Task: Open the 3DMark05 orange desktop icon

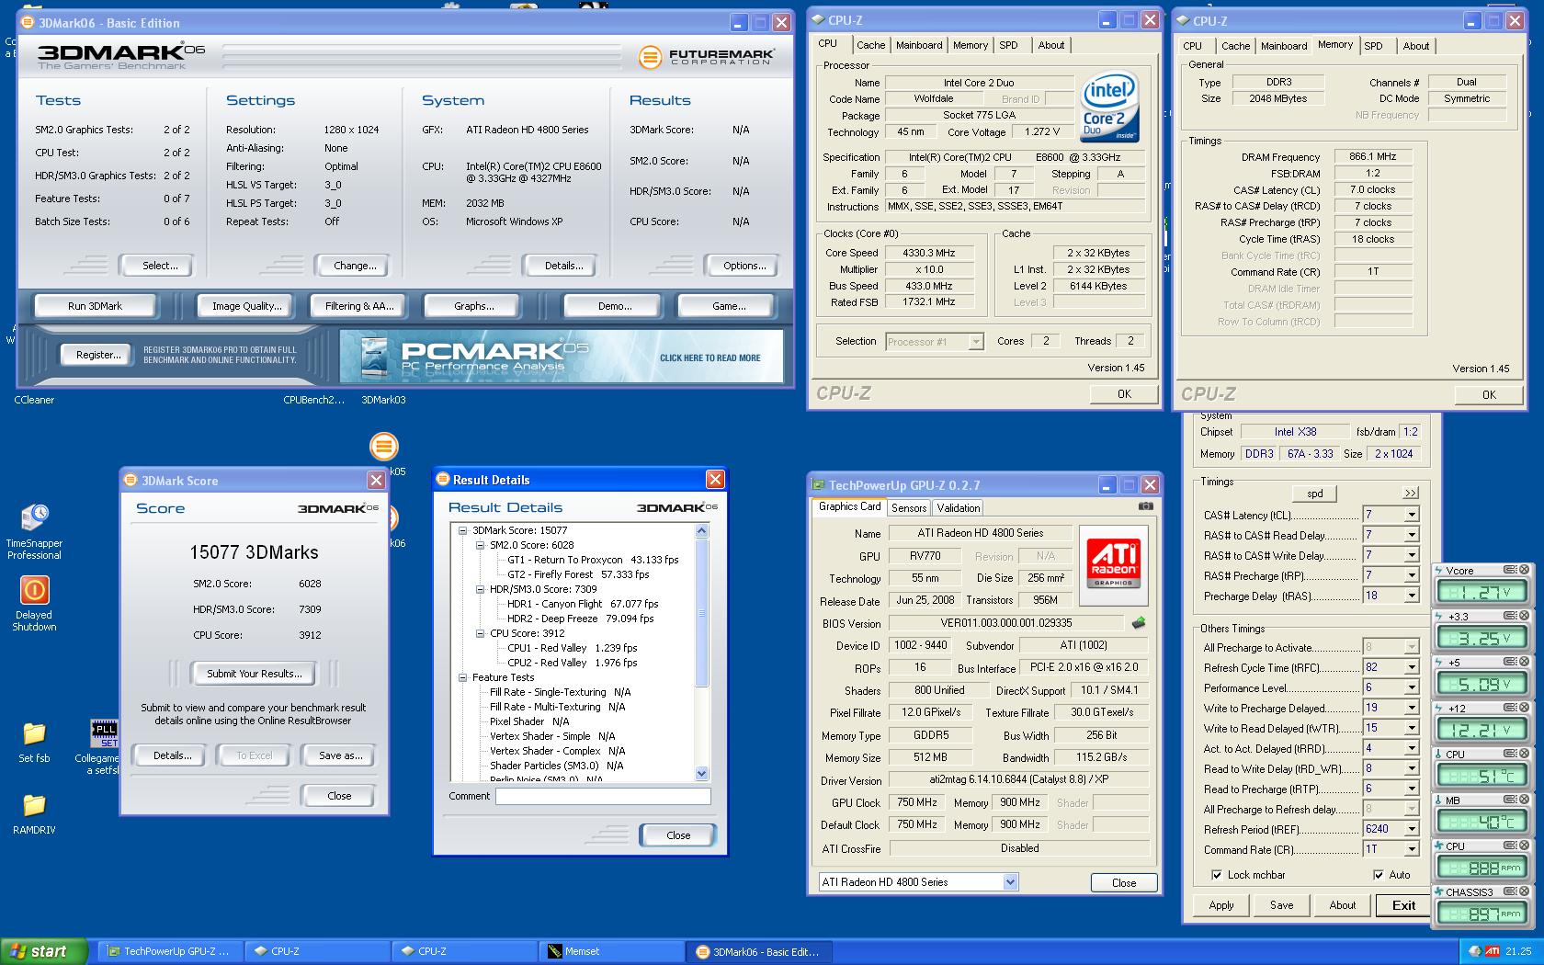Action: 384,448
